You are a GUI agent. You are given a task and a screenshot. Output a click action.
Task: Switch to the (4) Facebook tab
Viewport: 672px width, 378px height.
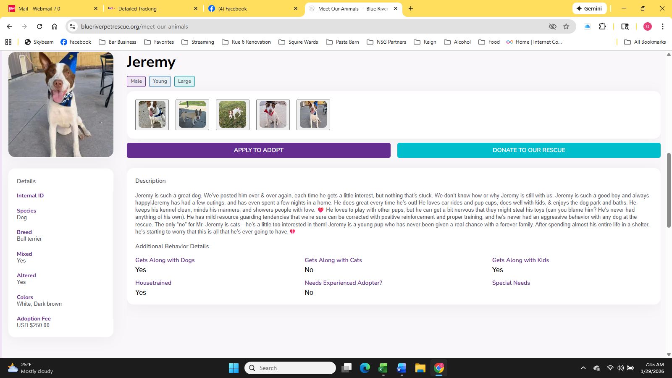coord(253,8)
